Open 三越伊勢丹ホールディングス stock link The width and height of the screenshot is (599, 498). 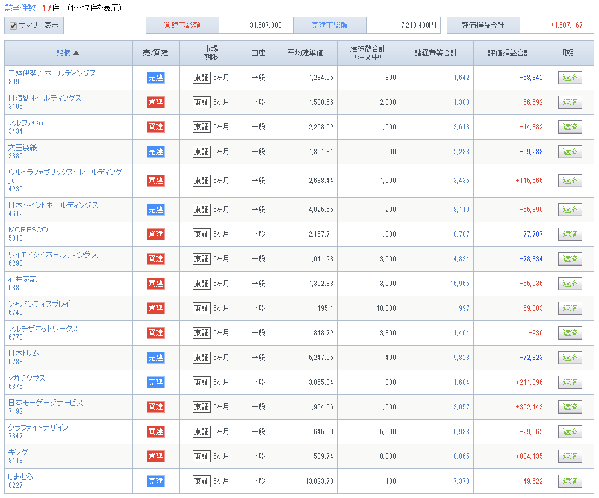point(52,73)
